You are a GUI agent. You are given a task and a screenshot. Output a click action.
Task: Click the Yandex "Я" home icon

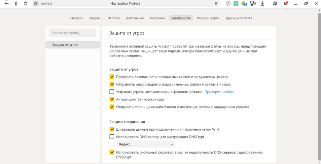click(x=16, y=4)
